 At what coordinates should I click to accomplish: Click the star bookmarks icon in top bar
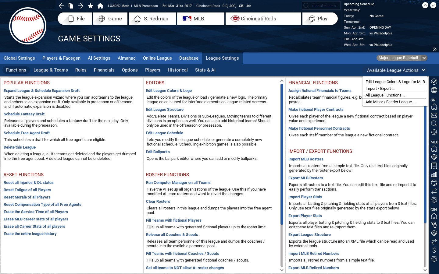coord(90,6)
